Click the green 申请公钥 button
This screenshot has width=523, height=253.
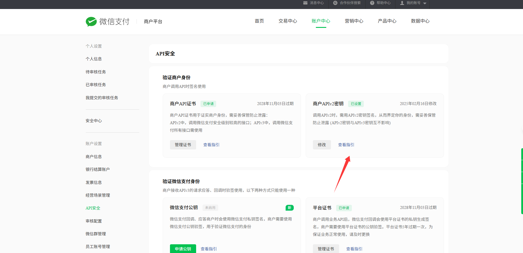(183, 249)
